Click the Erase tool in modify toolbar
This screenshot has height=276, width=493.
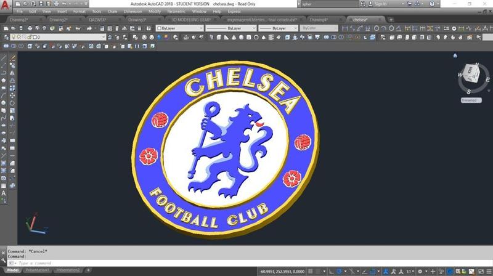(12, 58)
